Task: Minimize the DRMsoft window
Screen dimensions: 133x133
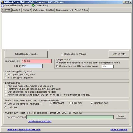Action: point(124,2)
